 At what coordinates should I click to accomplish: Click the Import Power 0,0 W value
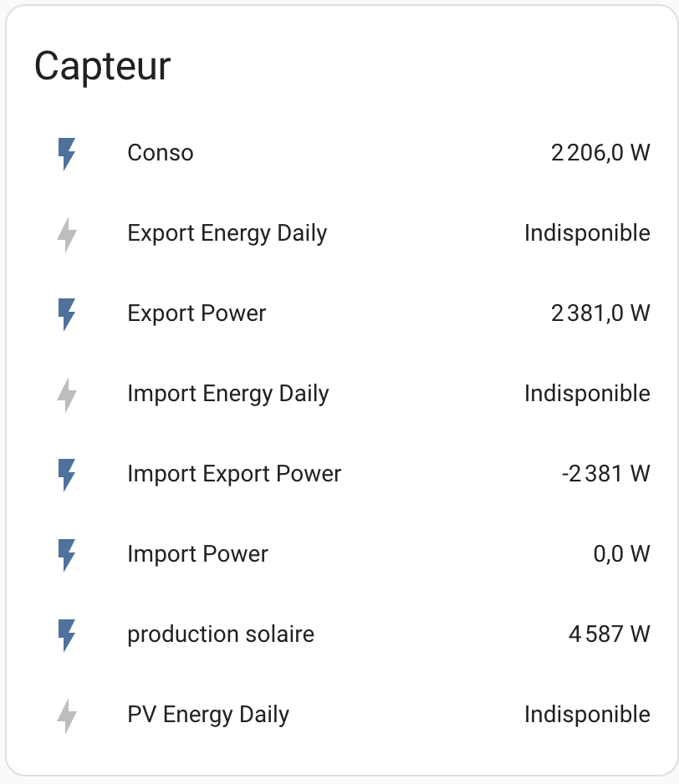point(621,554)
